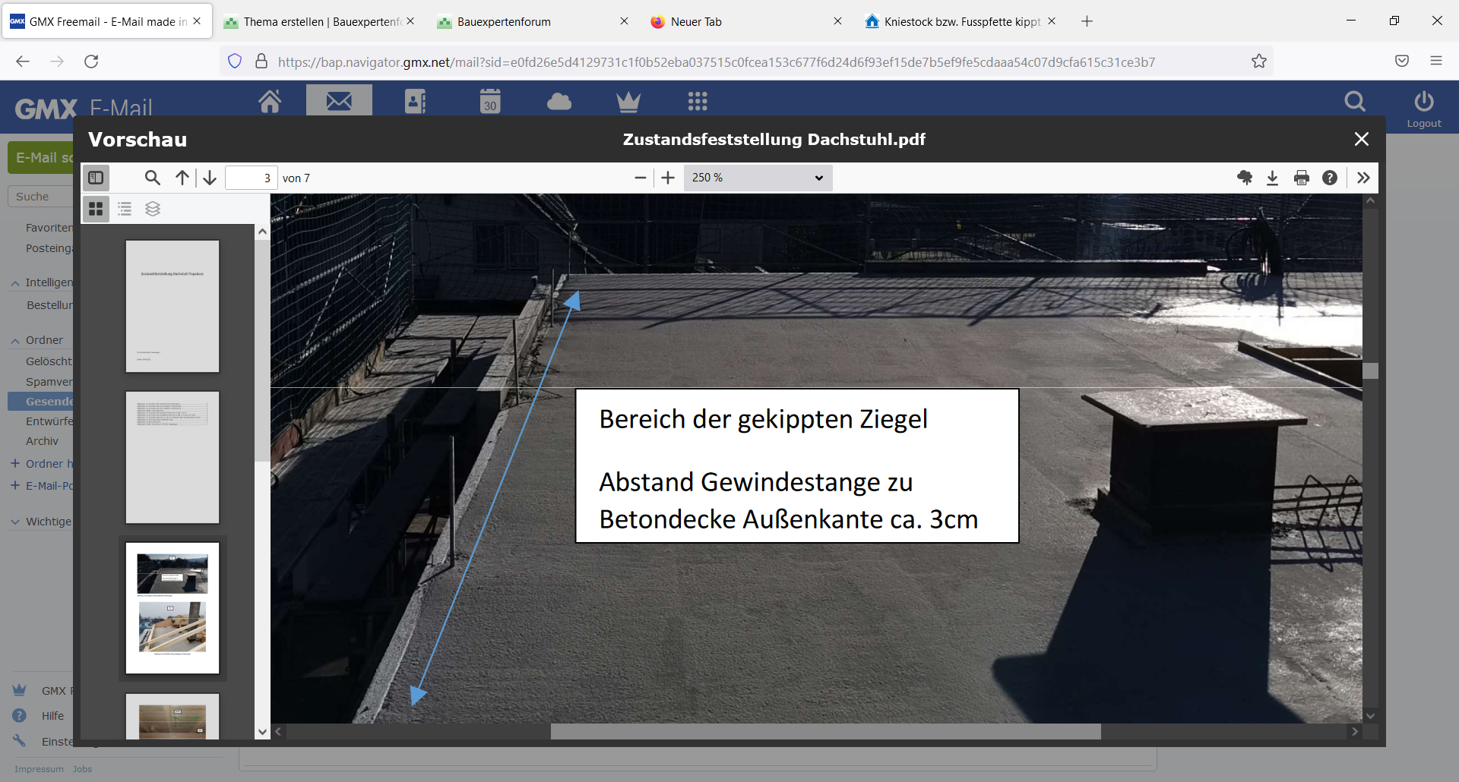Show document outline view
1459x782 pixels.
tap(125, 209)
